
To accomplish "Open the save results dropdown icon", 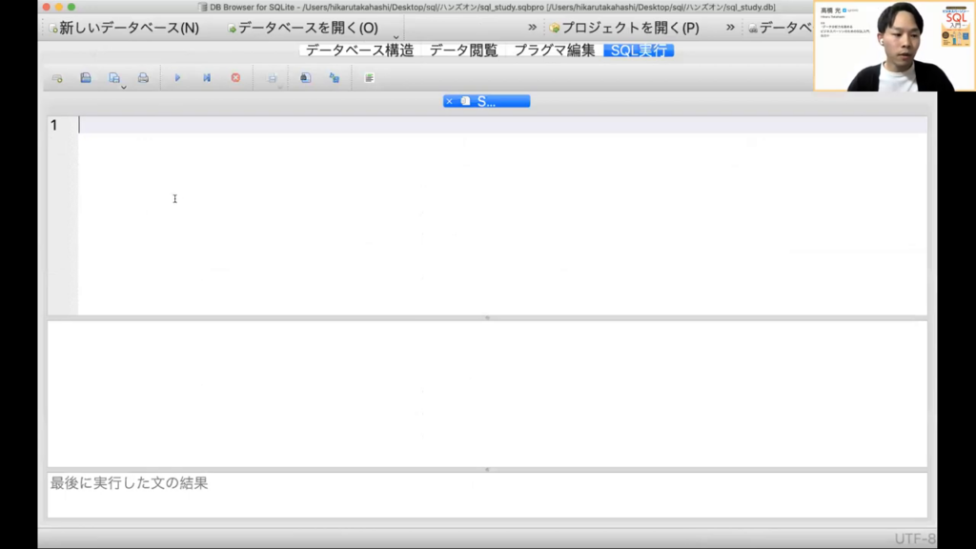I will coord(273,78).
